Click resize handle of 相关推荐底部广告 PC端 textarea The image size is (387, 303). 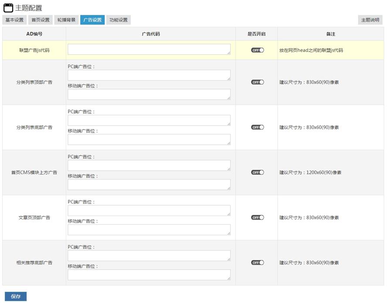tap(228, 259)
